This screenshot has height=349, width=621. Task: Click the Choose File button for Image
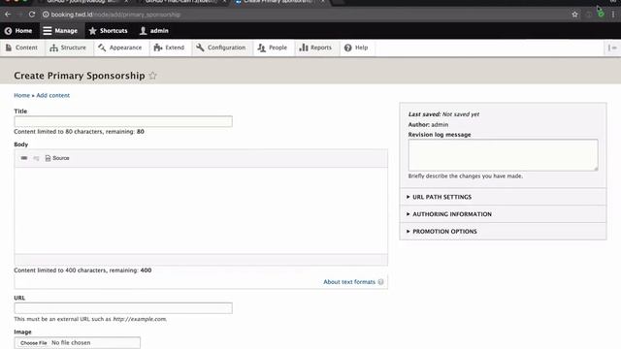[x=34, y=342]
